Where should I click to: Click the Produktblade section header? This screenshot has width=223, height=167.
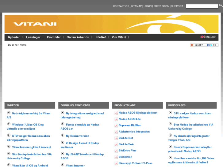pyautogui.click(x=137, y=105)
